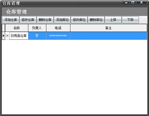Viewport: 149px width, 116px height.
Task: Select the 日用品仓库 name cell
Action: (19, 36)
